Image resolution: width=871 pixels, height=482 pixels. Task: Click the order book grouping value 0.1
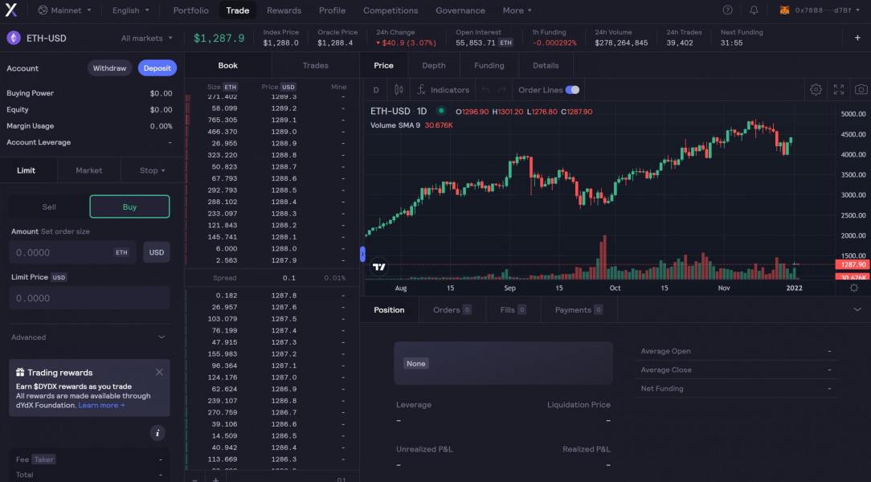click(x=341, y=480)
